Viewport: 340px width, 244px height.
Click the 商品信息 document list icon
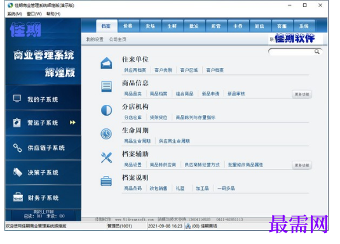[x=107, y=86]
